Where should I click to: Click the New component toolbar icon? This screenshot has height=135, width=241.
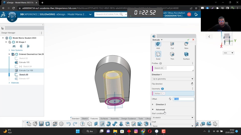(29, 124)
